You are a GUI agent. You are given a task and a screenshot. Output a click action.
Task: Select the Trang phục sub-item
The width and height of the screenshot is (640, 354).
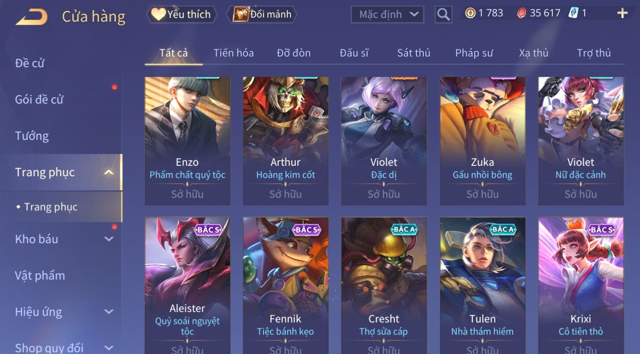(x=51, y=207)
